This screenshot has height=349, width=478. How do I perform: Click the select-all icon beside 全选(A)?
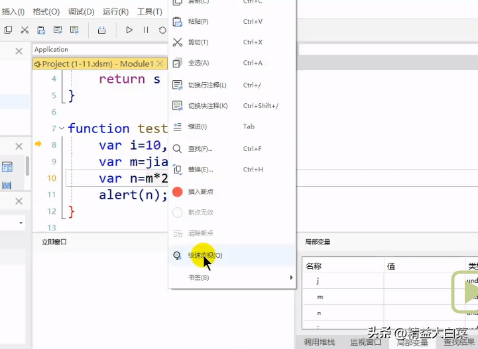tap(178, 63)
